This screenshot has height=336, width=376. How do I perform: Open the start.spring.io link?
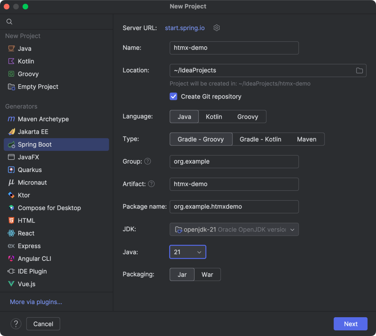pos(185,28)
